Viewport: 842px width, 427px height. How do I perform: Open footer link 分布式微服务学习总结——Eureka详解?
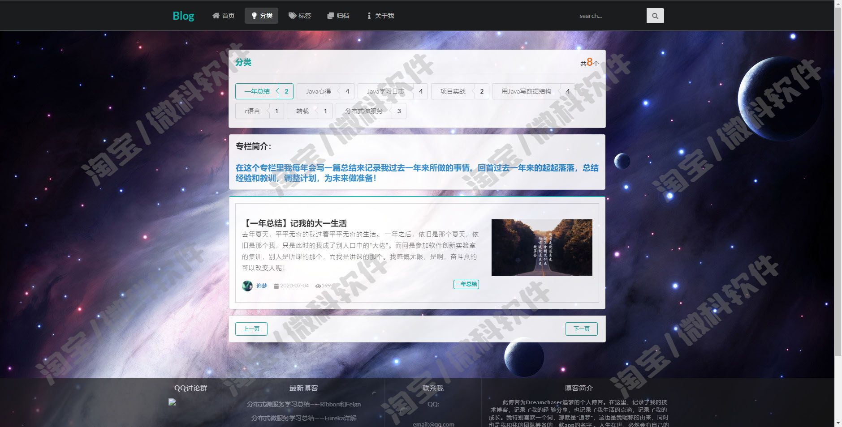click(x=304, y=418)
